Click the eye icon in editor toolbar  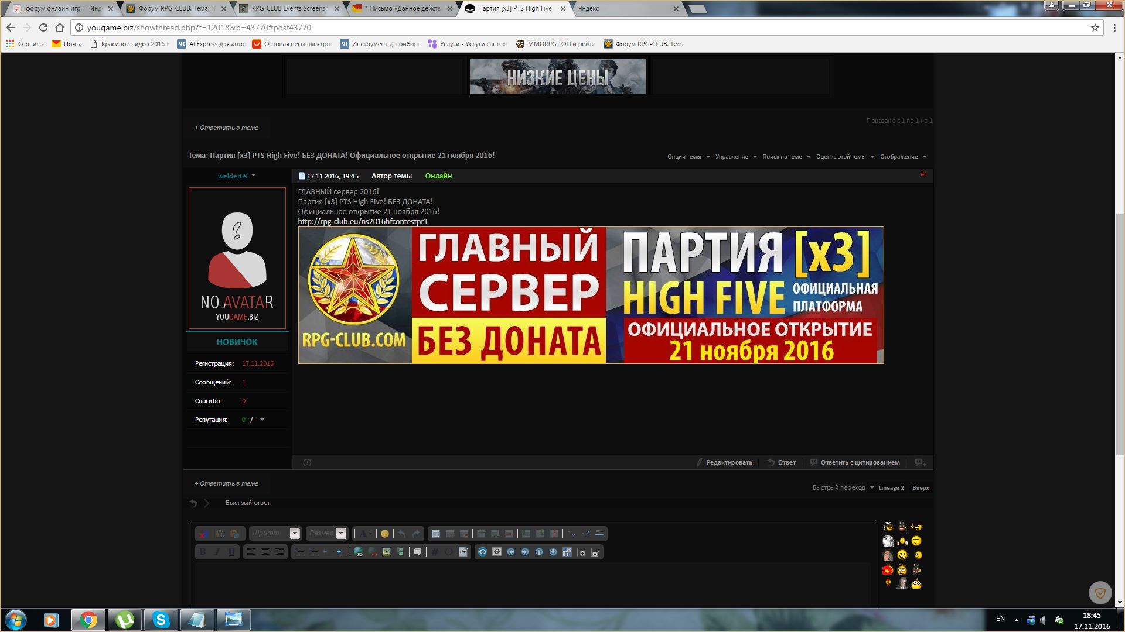483,552
